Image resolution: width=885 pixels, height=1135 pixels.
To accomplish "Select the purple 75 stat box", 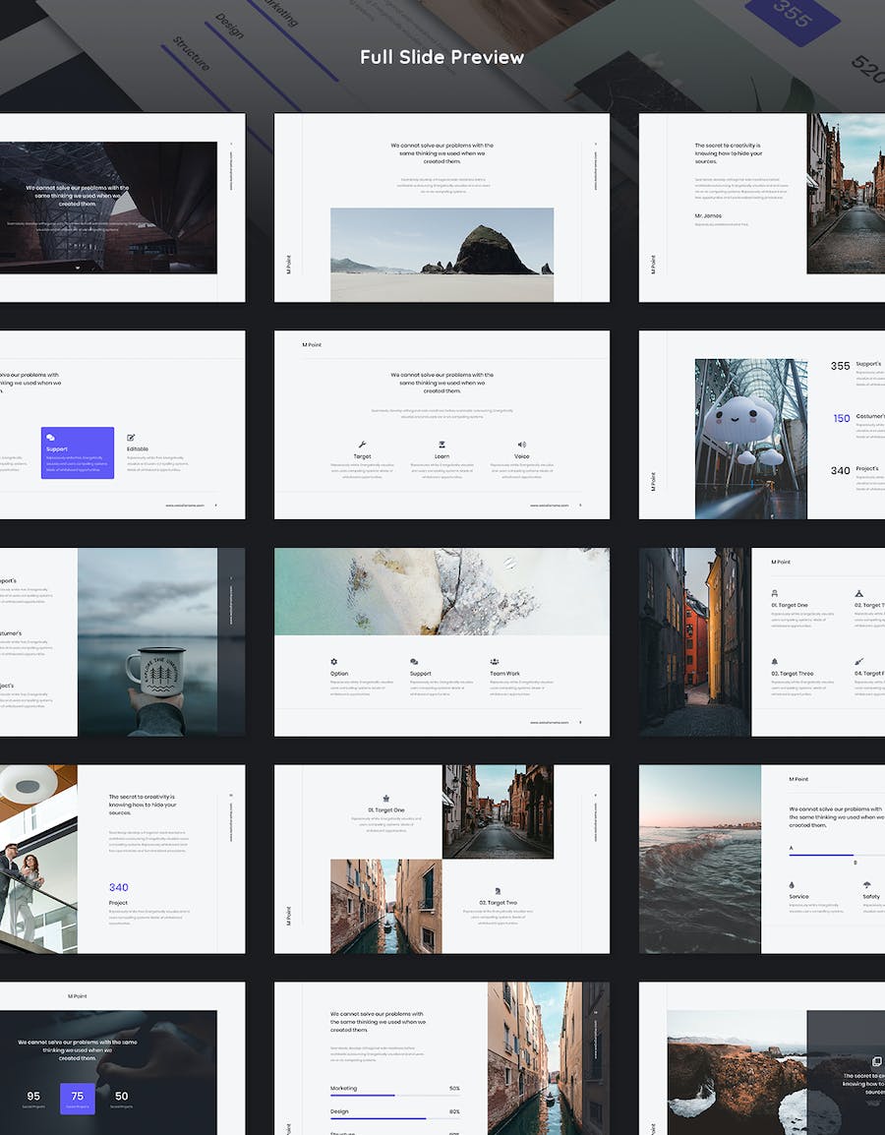I will coord(78,1098).
